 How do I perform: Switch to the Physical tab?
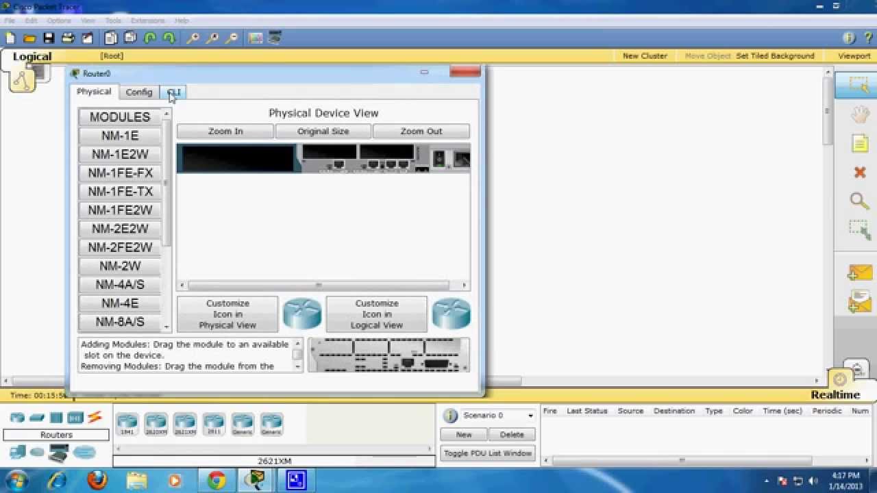[94, 92]
